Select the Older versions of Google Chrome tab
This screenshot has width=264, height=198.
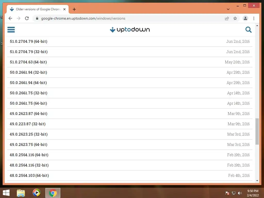point(38,9)
